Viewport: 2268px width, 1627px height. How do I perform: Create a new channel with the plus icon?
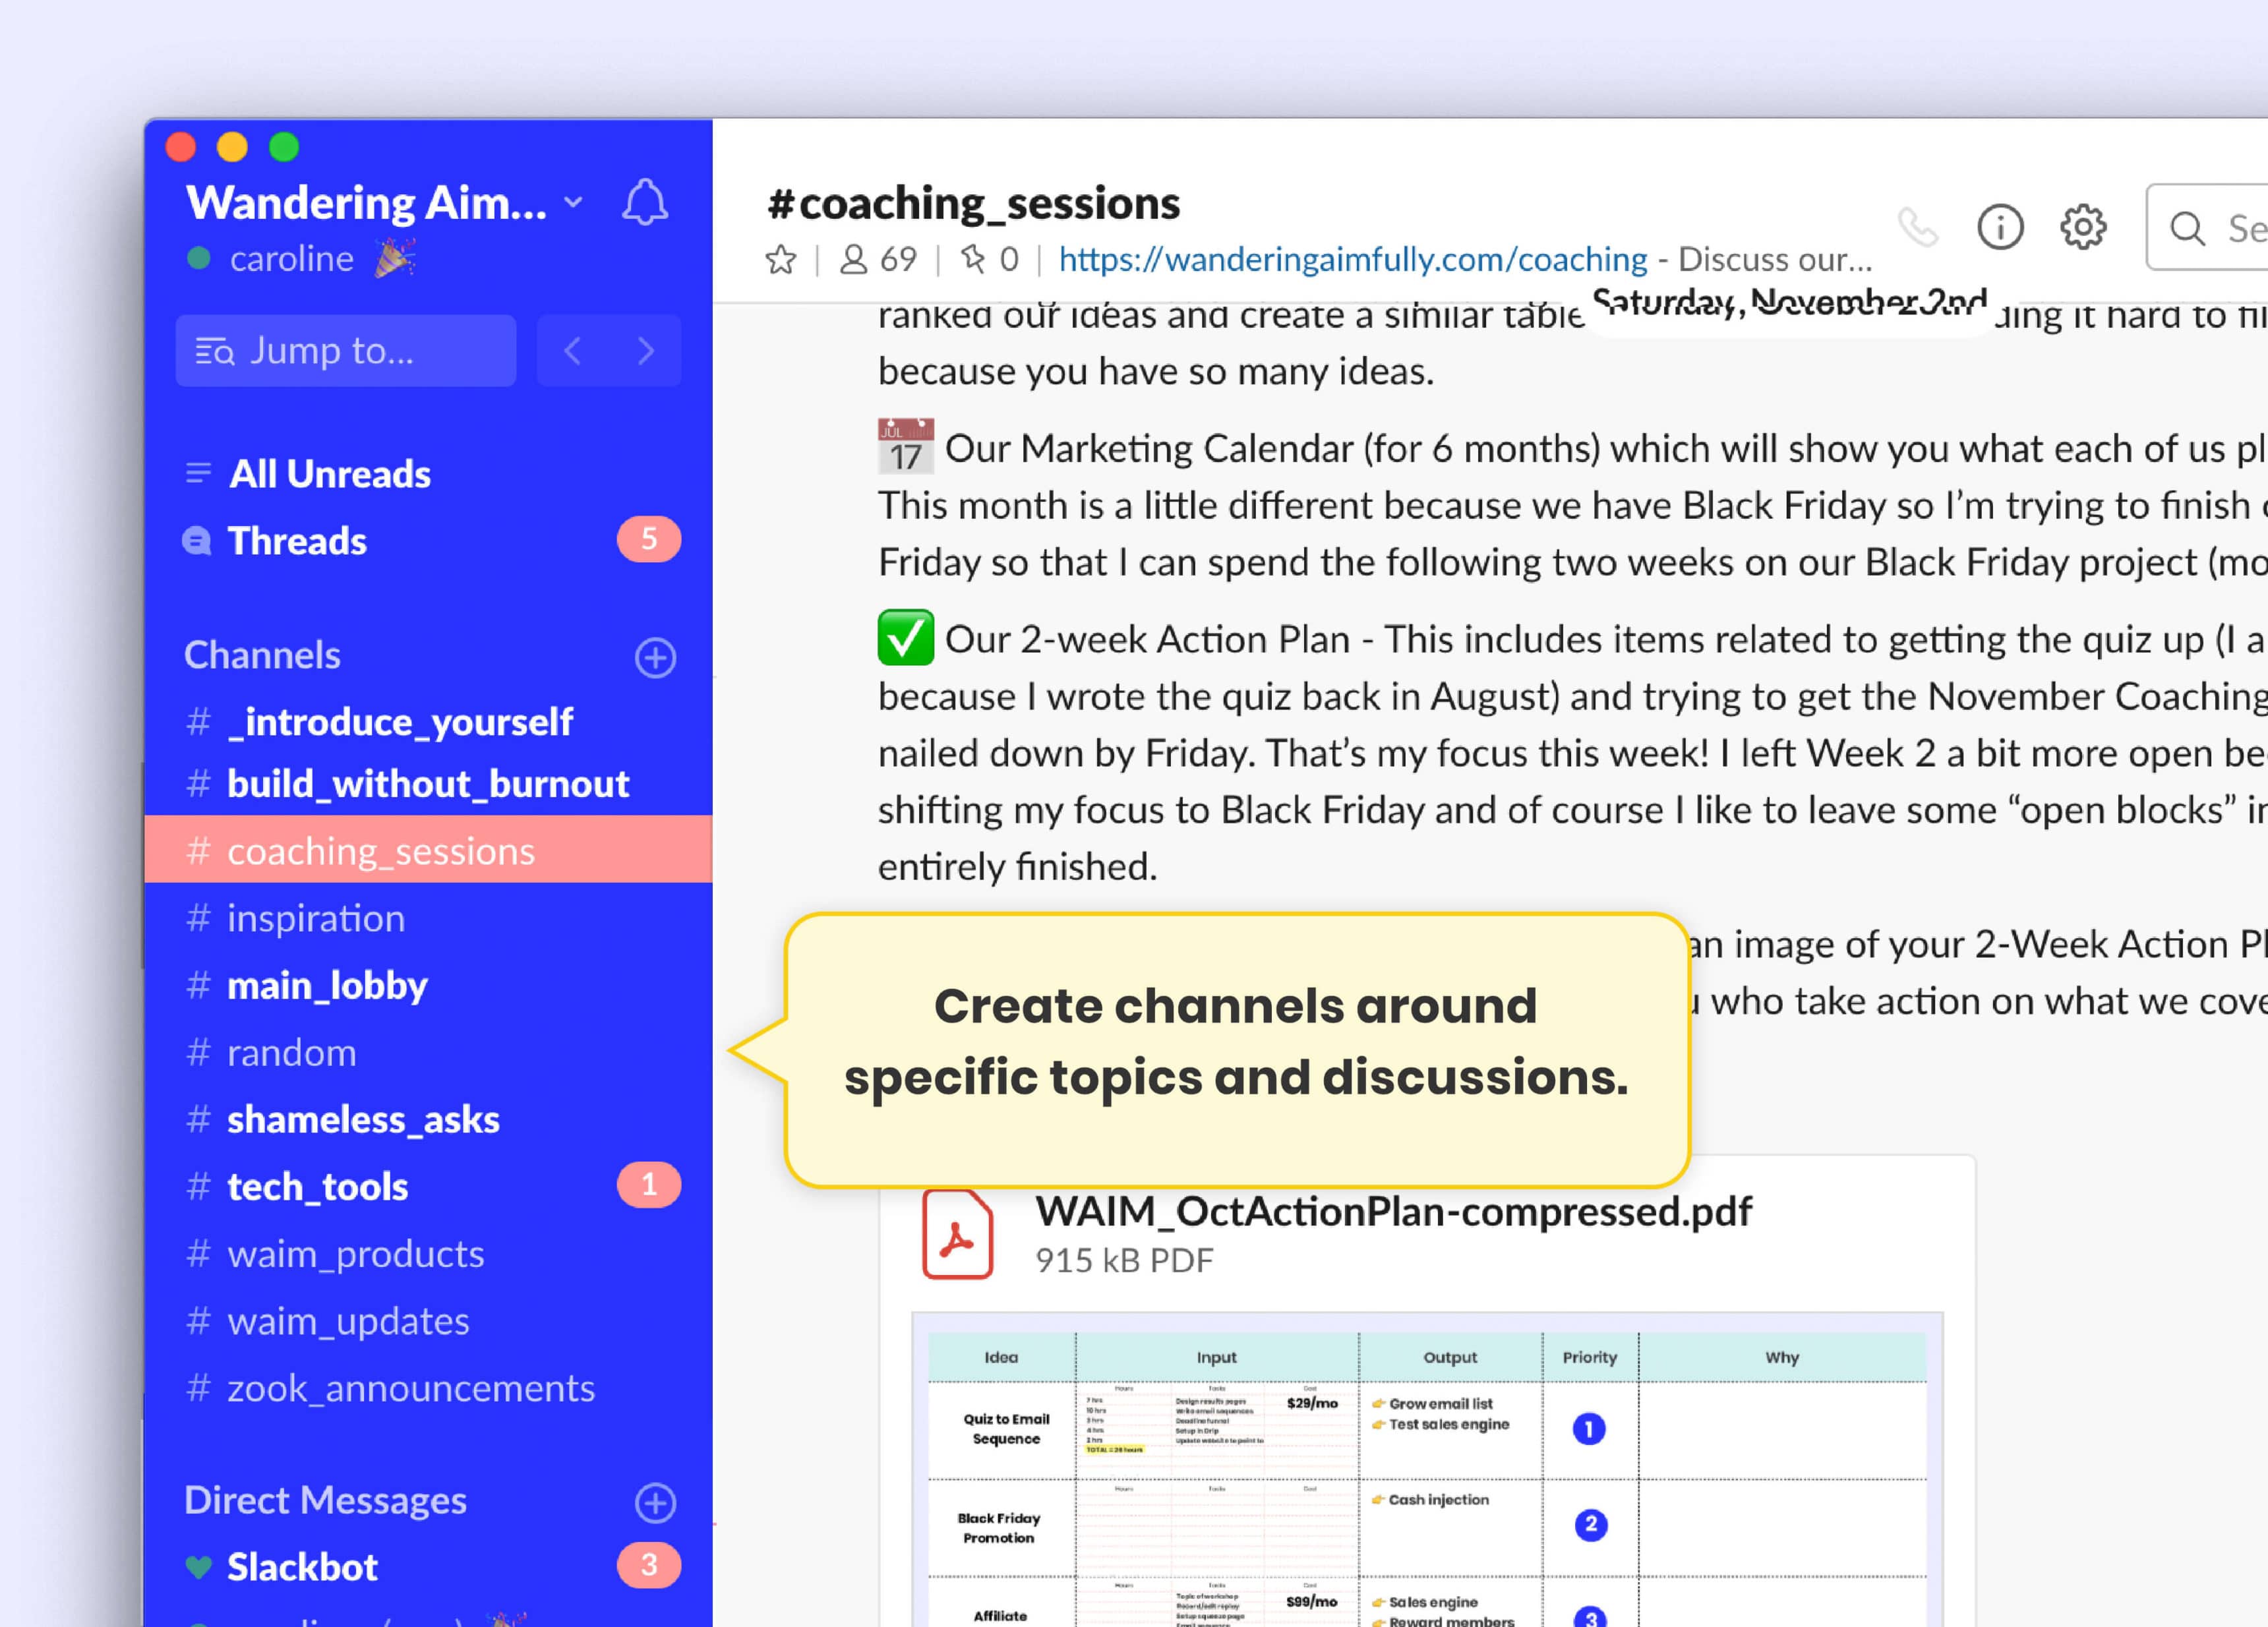point(655,657)
